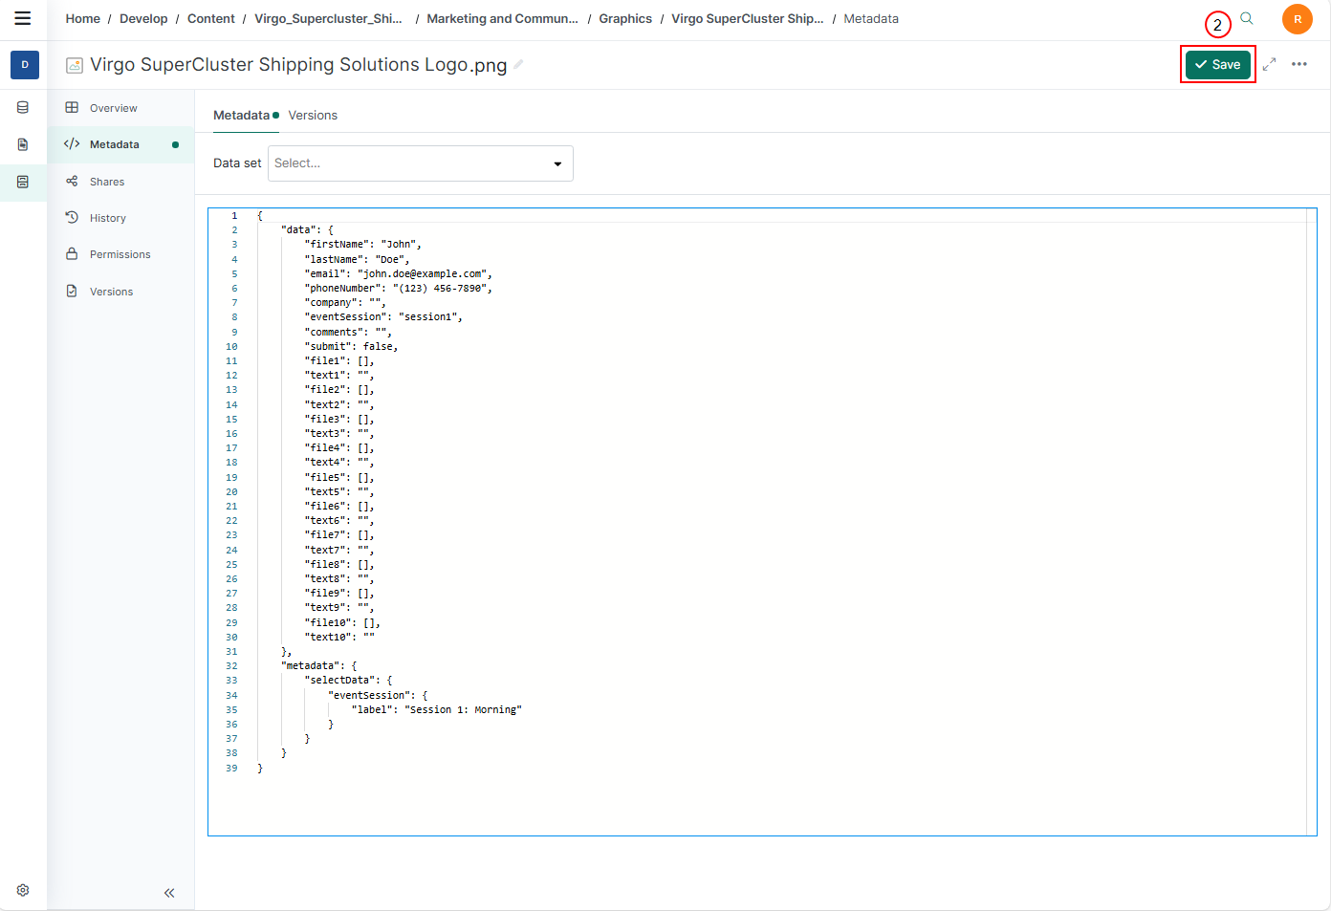The height and width of the screenshot is (911, 1331).
Task: Collapse the sidebar with double chevron
Action: coord(169,893)
